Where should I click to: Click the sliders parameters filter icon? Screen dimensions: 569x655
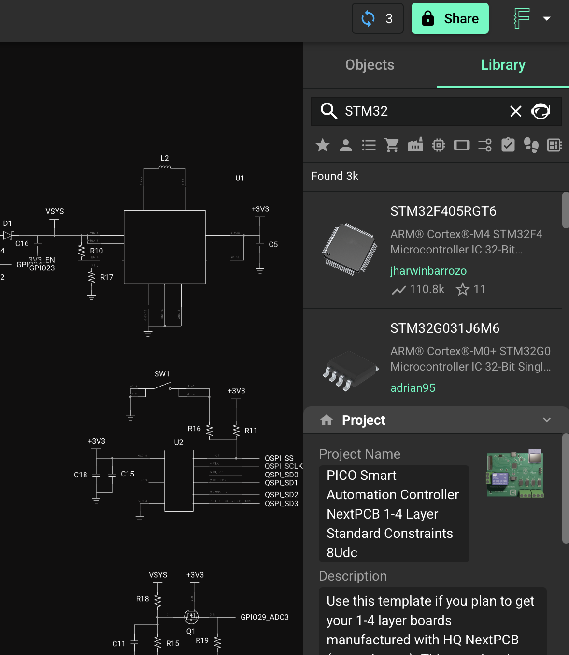[x=484, y=145]
